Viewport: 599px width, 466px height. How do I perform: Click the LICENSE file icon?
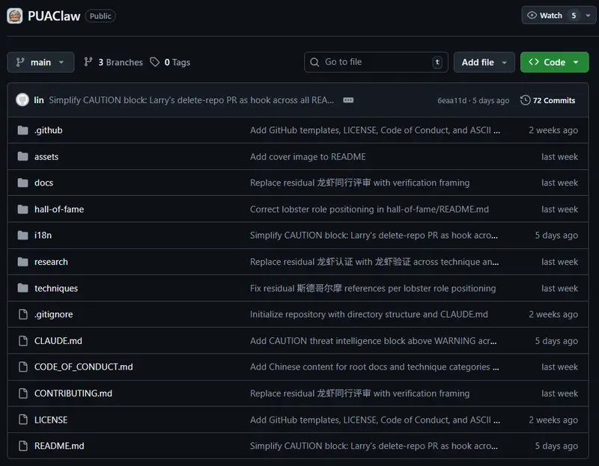click(22, 420)
